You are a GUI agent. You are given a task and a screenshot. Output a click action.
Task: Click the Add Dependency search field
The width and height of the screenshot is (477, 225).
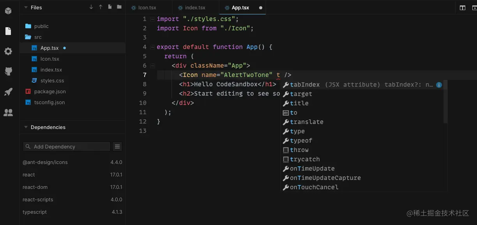[x=66, y=147]
